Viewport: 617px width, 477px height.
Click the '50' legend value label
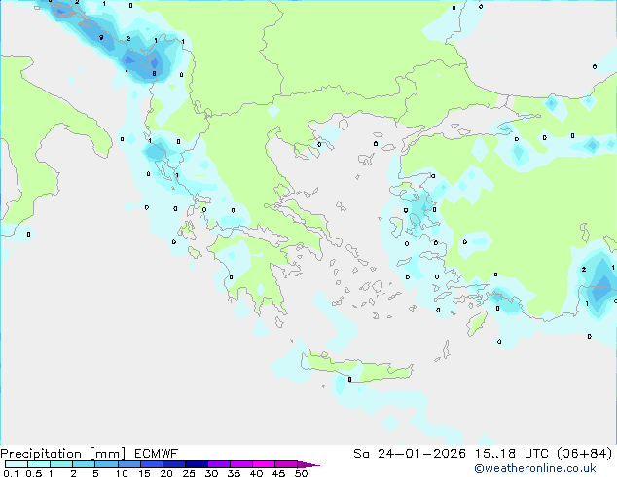click(301, 473)
